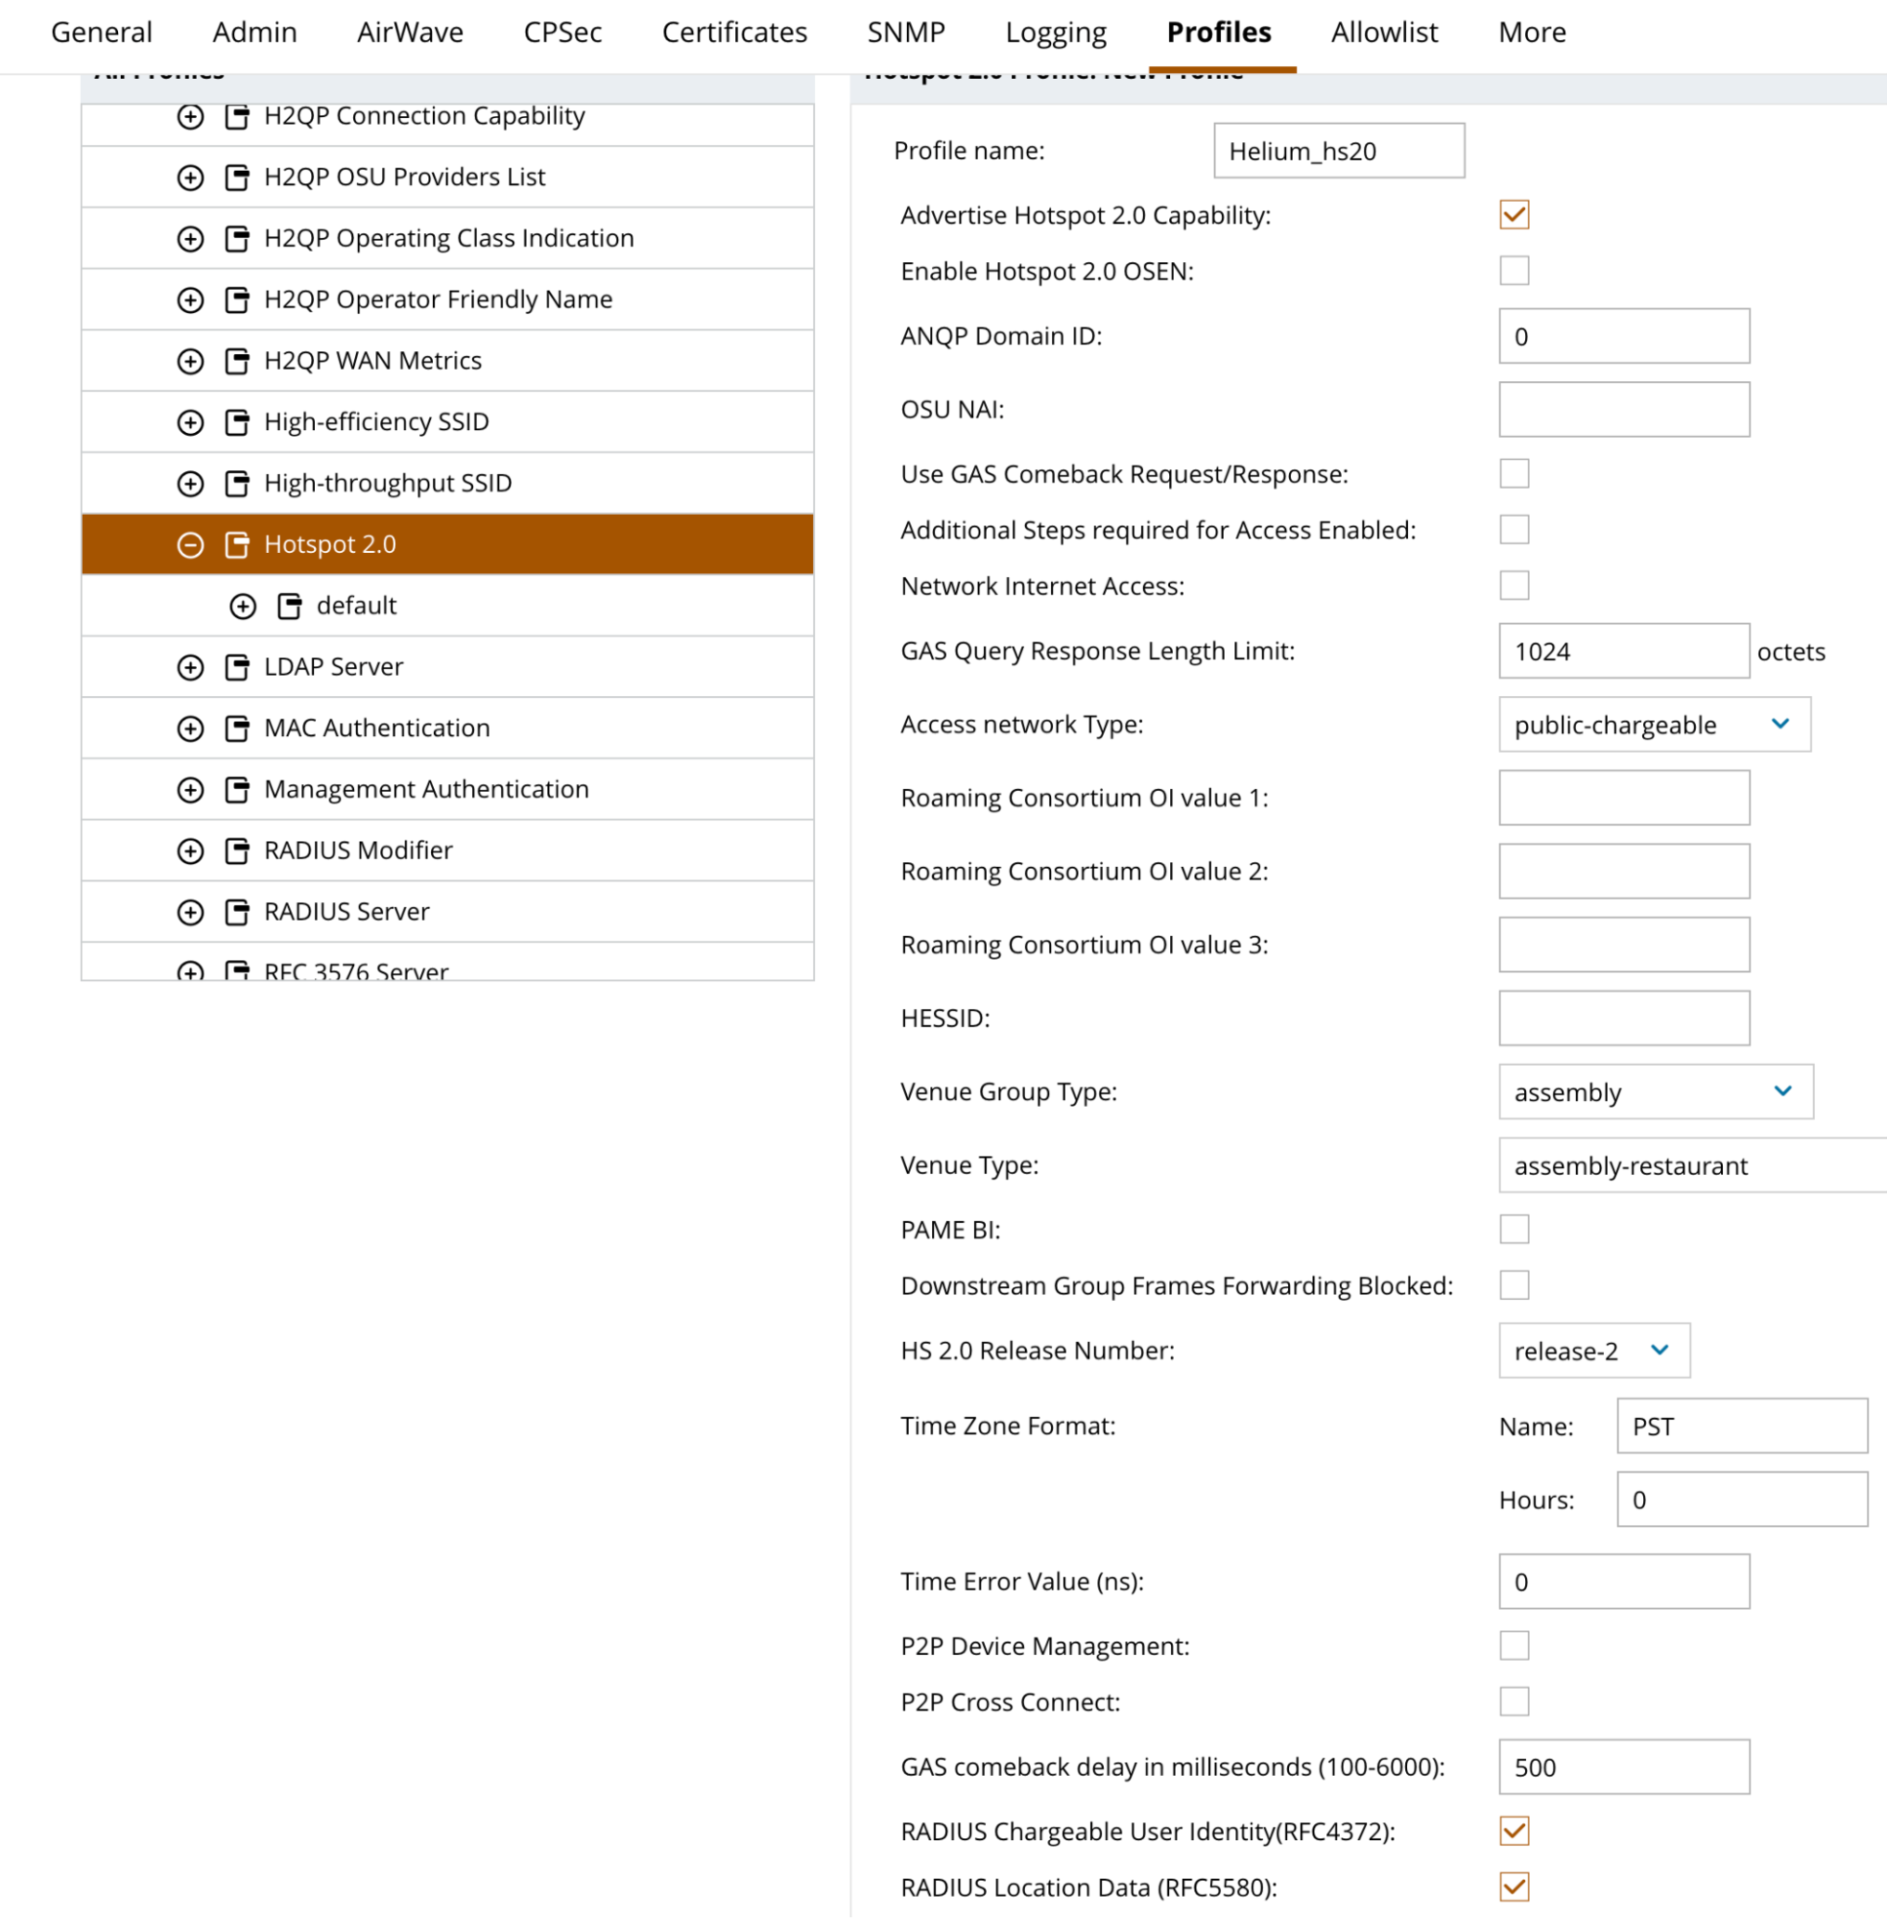Open the Access network Type dropdown

click(x=1653, y=725)
